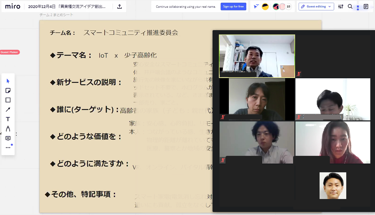Open the notes panel icon
375x215 pixels.
366,7
